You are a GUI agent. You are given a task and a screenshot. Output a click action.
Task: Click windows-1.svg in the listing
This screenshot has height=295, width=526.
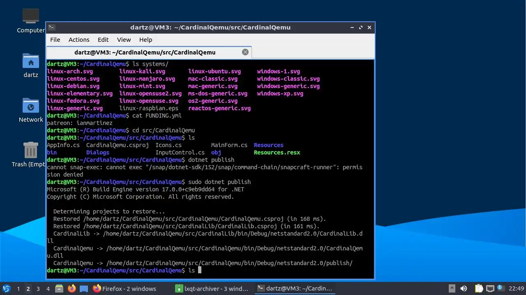(x=279, y=71)
